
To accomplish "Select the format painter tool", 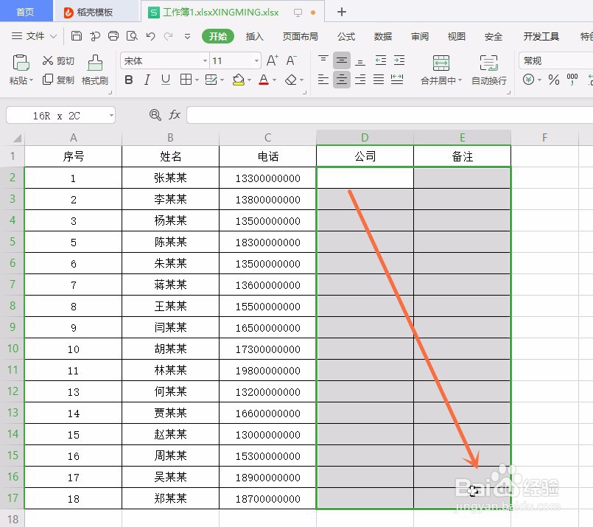I will (95, 71).
